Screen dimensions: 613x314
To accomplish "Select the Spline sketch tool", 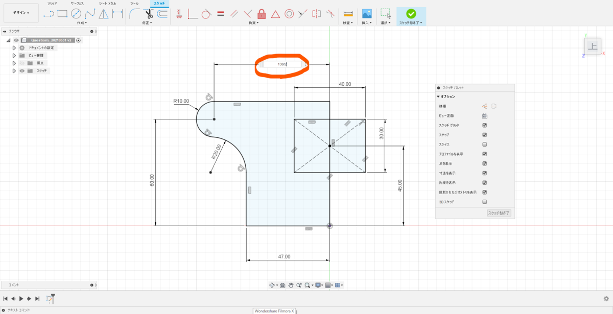I will click(x=90, y=13).
